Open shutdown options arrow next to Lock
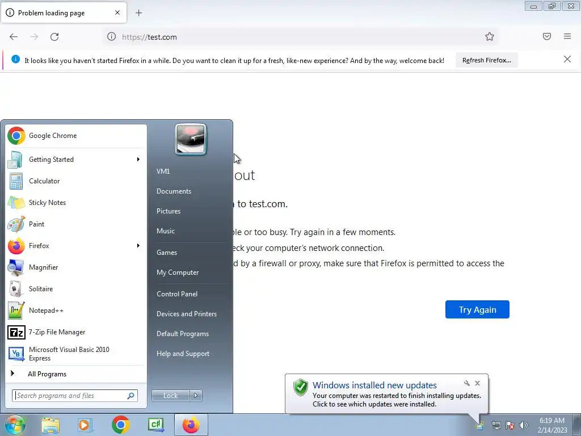The width and height of the screenshot is (581, 436). coord(196,396)
